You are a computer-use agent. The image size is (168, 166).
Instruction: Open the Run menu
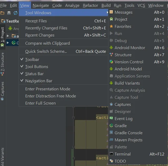pyautogui.click(x=118, y=5)
